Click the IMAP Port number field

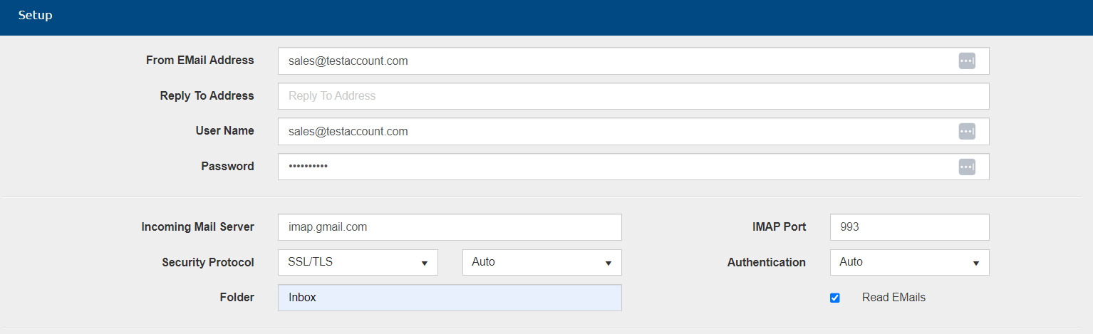click(909, 227)
